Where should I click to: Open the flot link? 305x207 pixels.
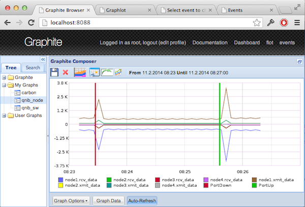click(269, 43)
